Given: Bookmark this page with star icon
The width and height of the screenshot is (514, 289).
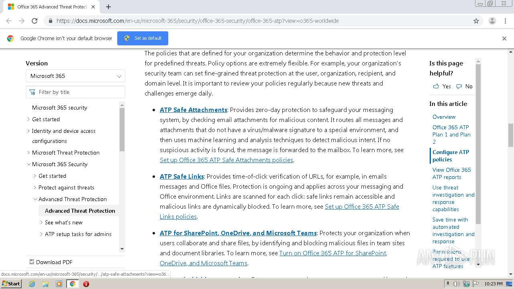Looking at the screenshot, I should (476, 21).
